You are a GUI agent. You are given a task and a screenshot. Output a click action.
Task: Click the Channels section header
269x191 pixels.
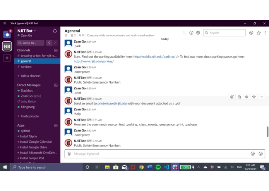pyautogui.click(x=24, y=50)
